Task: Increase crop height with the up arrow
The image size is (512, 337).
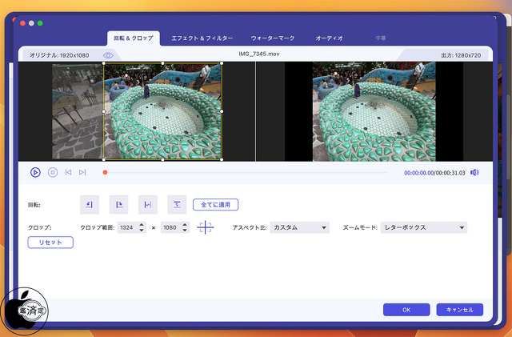Action: 185,225
